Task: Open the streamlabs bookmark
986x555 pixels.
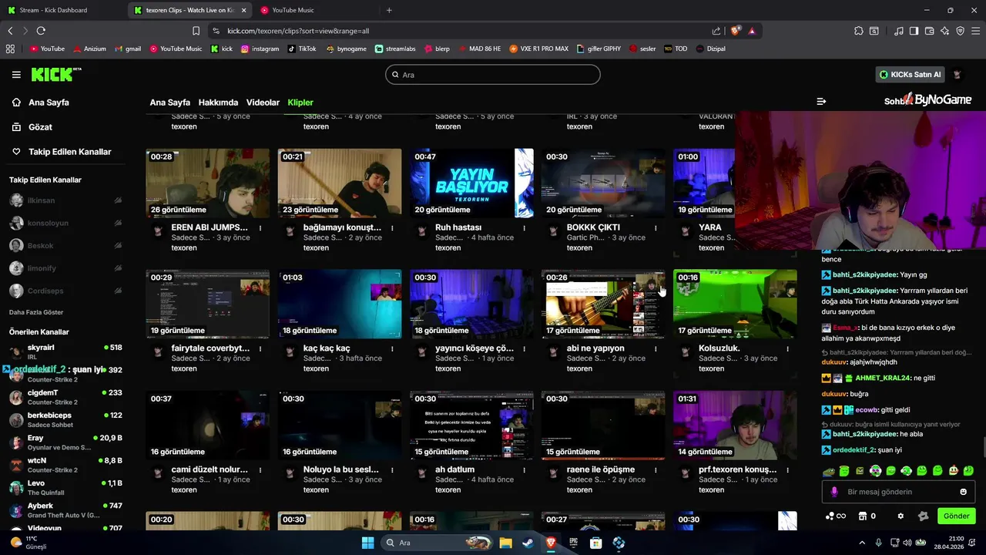Action: pos(395,49)
